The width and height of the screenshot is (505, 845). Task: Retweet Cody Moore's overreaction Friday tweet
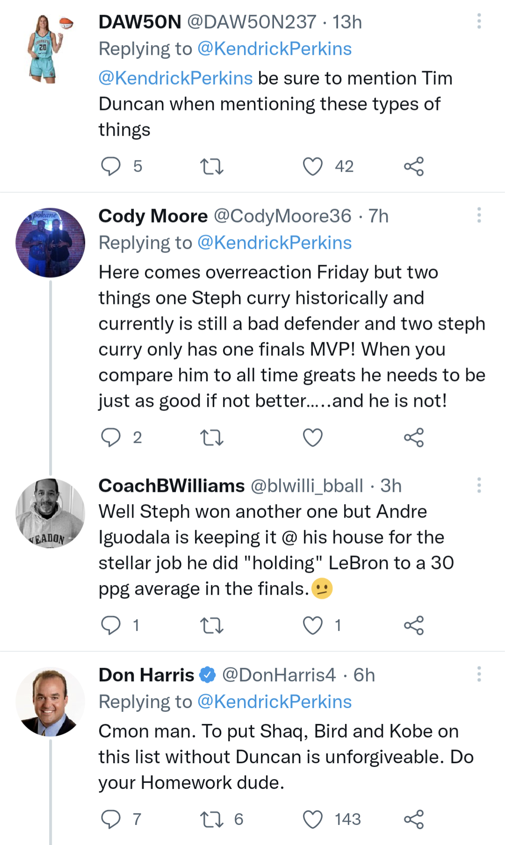click(212, 438)
